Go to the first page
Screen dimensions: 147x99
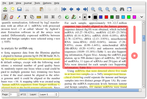[64, 9]
